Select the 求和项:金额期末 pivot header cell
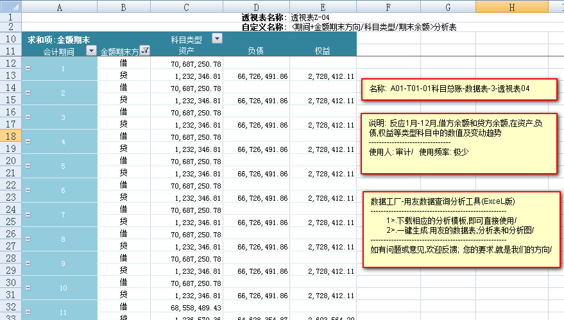Viewport: 564px width, 320px height. [59, 39]
